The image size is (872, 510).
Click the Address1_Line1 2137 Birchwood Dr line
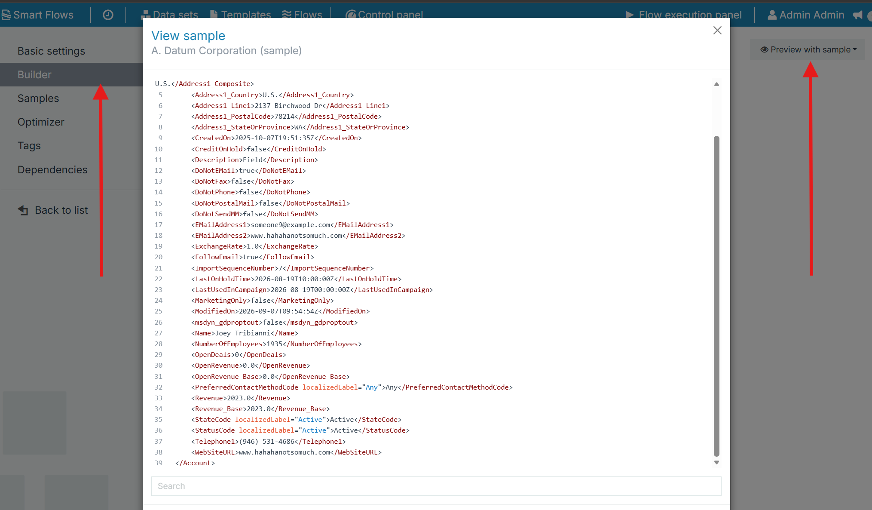coord(291,106)
